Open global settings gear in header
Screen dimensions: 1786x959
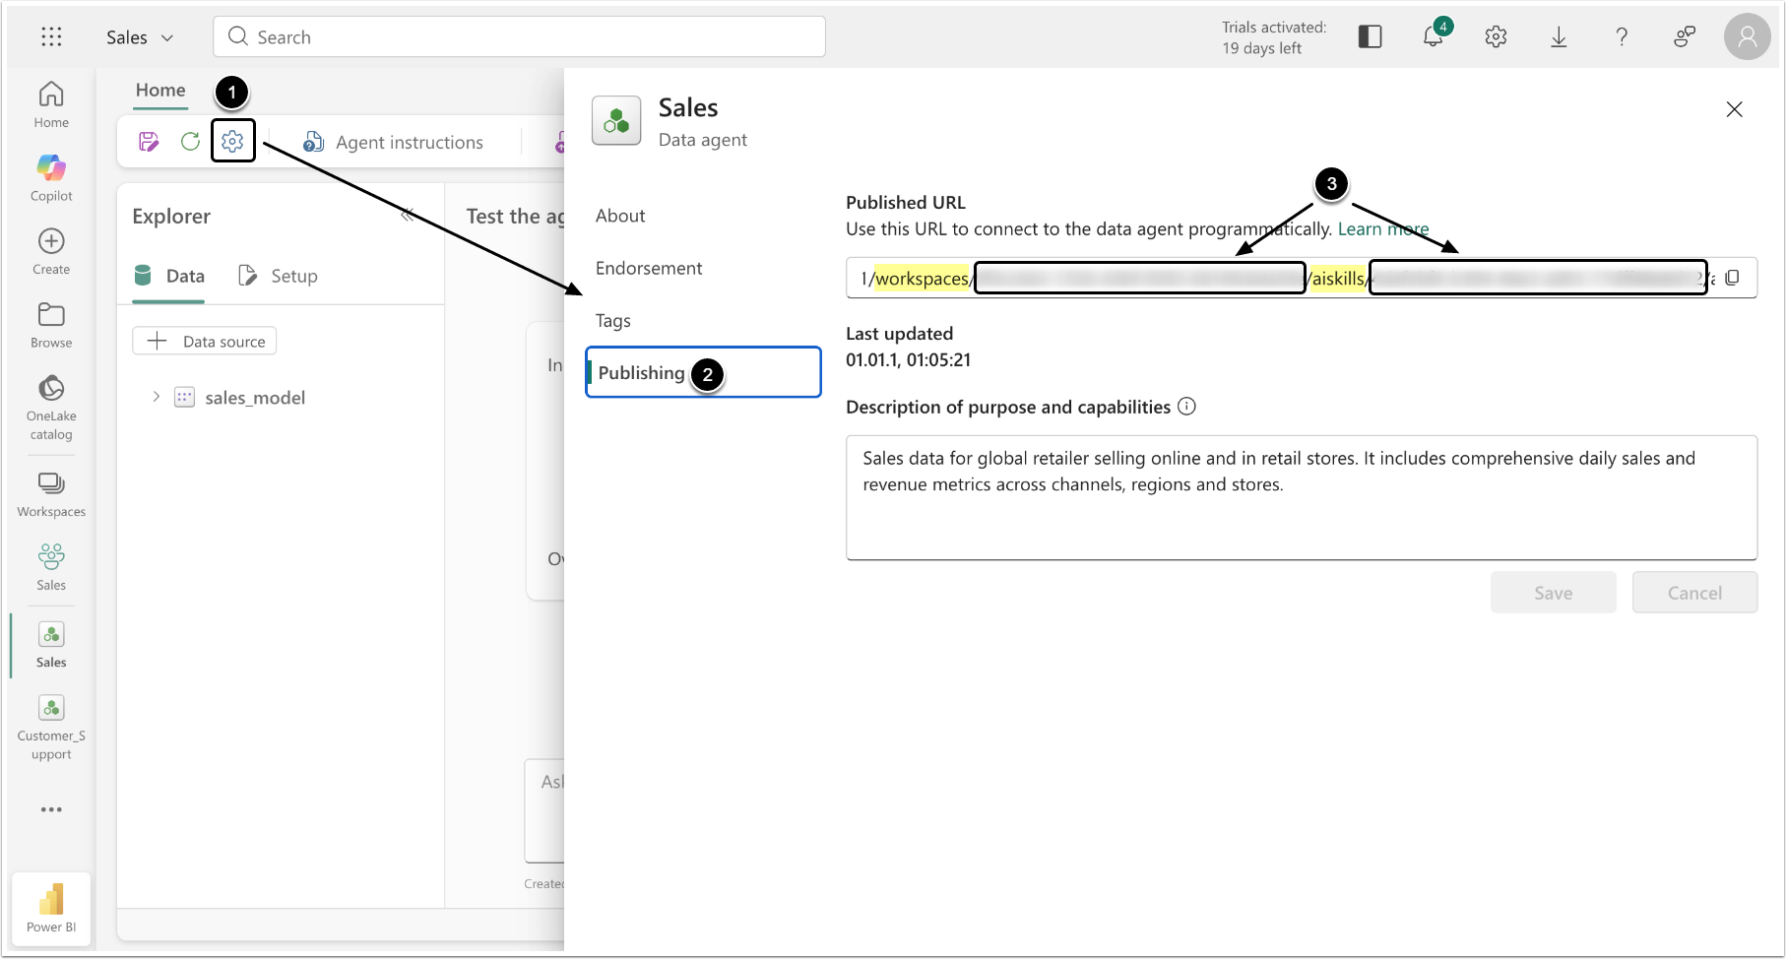tap(1496, 37)
